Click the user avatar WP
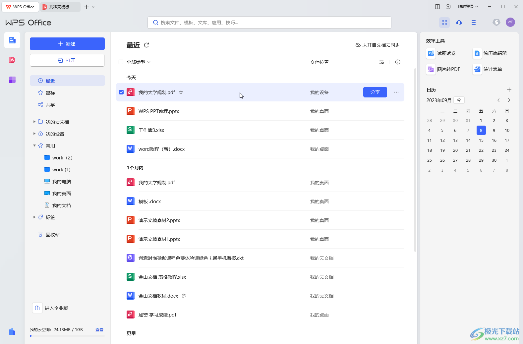This screenshot has width=523, height=344. tap(510, 22)
